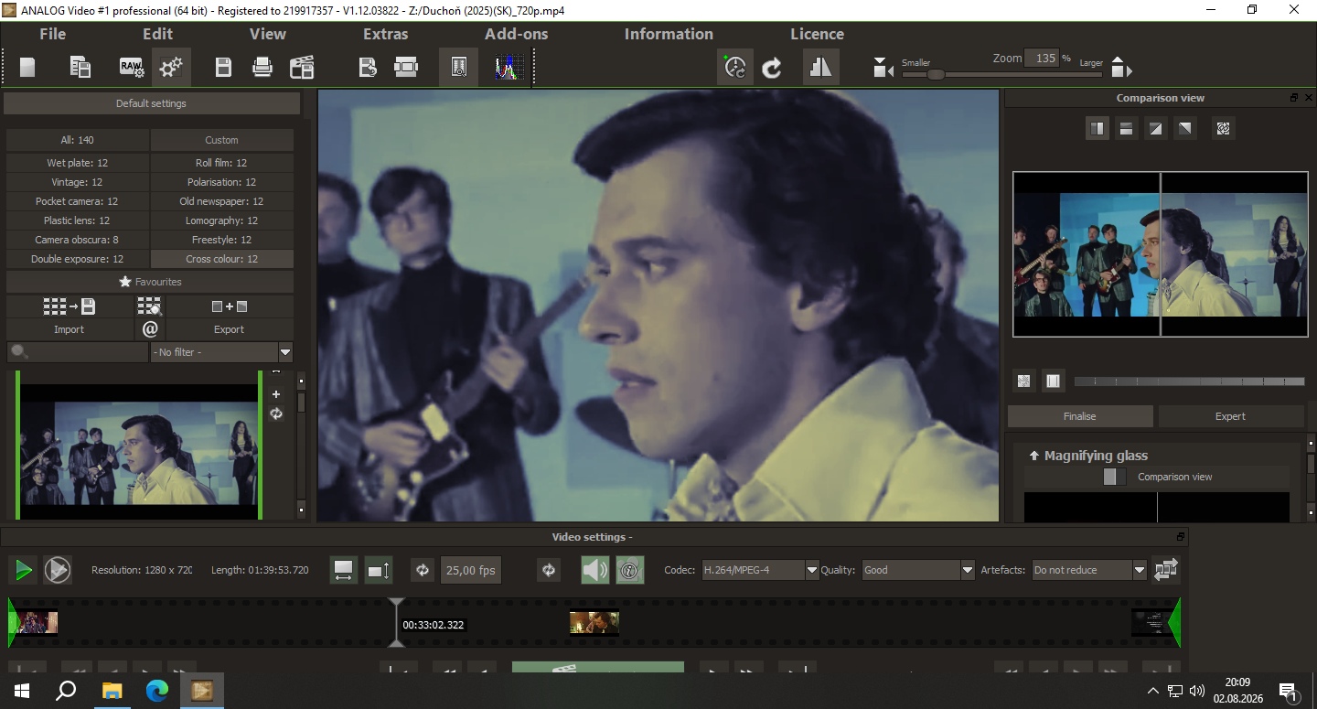
Task: Select the 'All: 140' preset category
Action: pyautogui.click(x=78, y=140)
